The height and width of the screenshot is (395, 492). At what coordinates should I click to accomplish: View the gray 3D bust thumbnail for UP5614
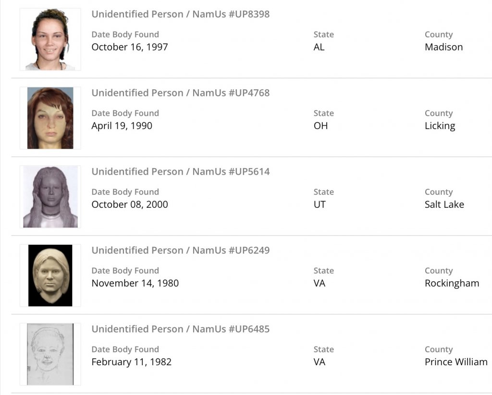click(x=50, y=197)
